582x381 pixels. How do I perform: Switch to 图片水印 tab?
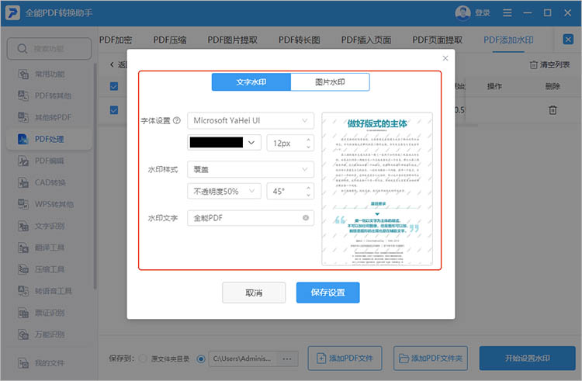[x=330, y=82]
